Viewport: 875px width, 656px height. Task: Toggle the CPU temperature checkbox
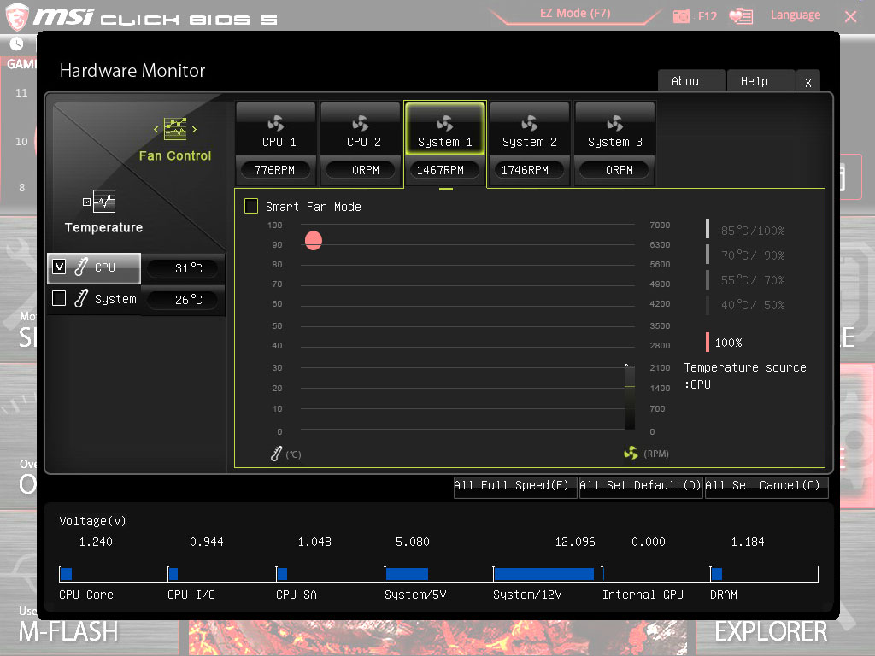[59, 266]
